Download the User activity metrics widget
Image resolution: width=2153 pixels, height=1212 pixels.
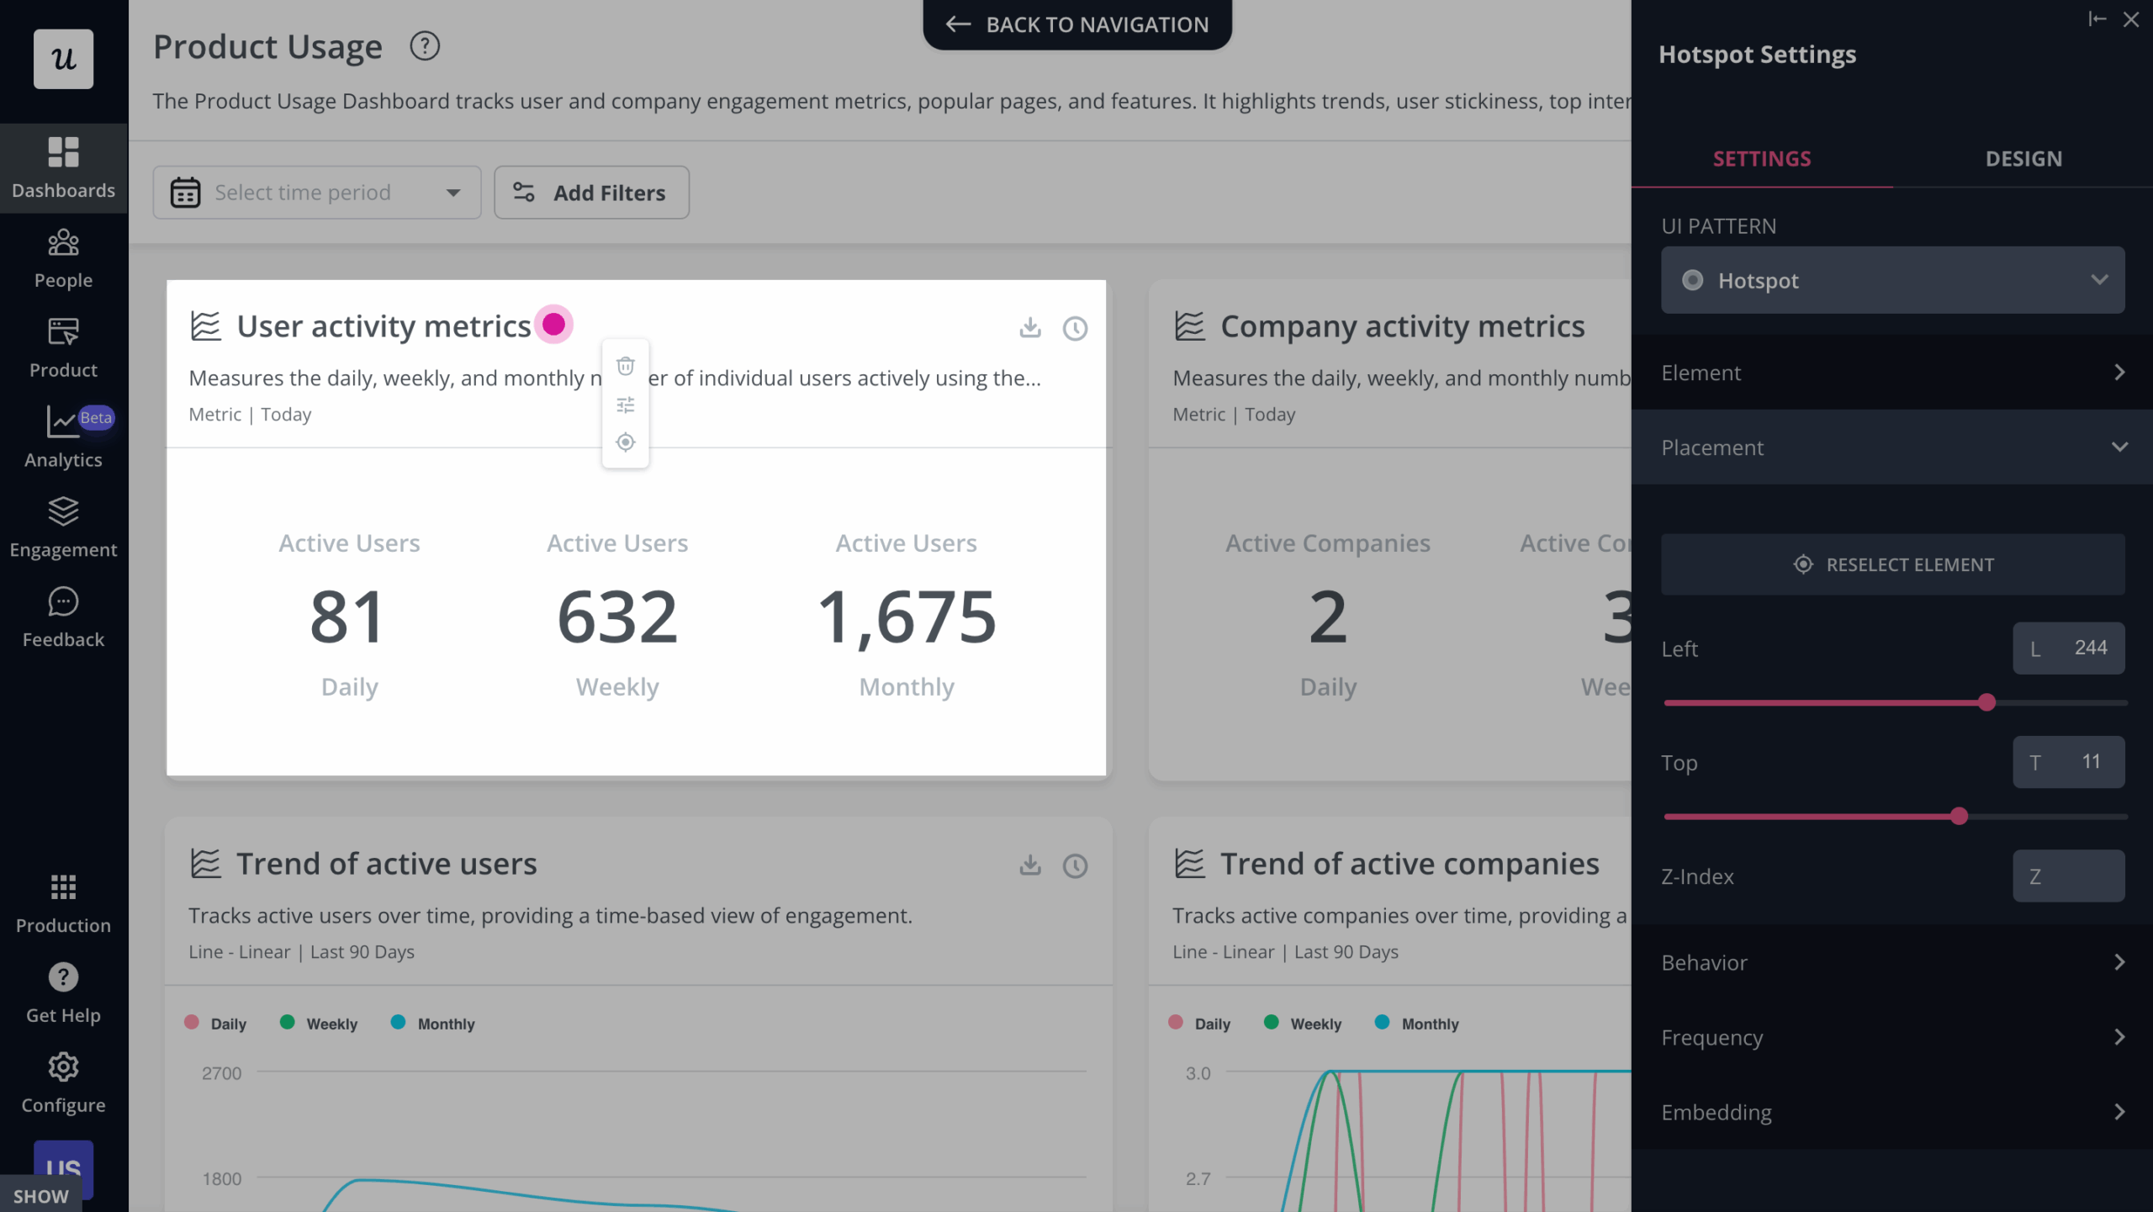[x=1029, y=328]
